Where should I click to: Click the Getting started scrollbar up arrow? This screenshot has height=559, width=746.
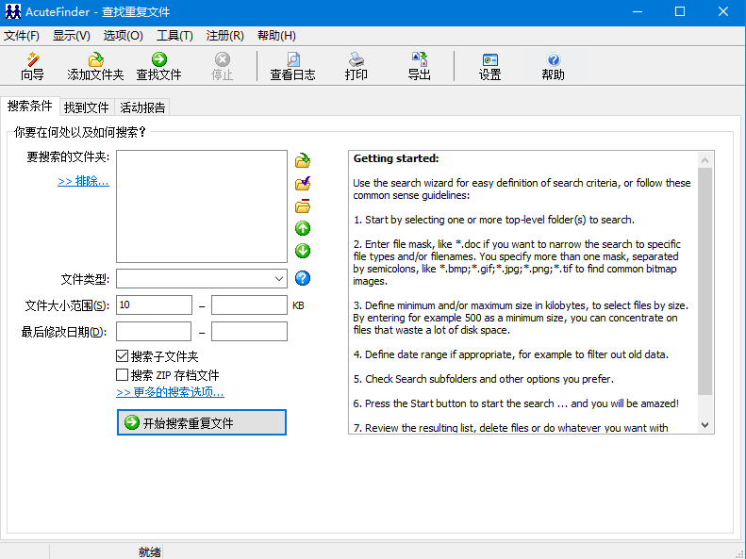[x=705, y=160]
